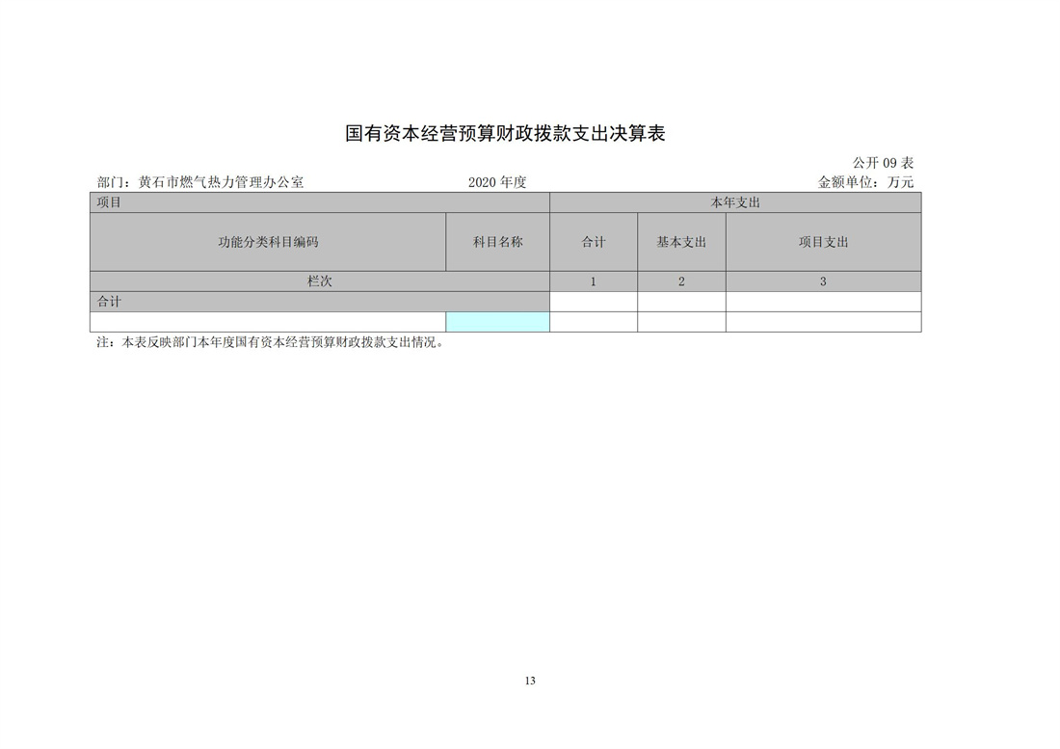The width and height of the screenshot is (1060, 749).
Task: Select the 功能分类科目编码 column header
Action: pos(268,242)
